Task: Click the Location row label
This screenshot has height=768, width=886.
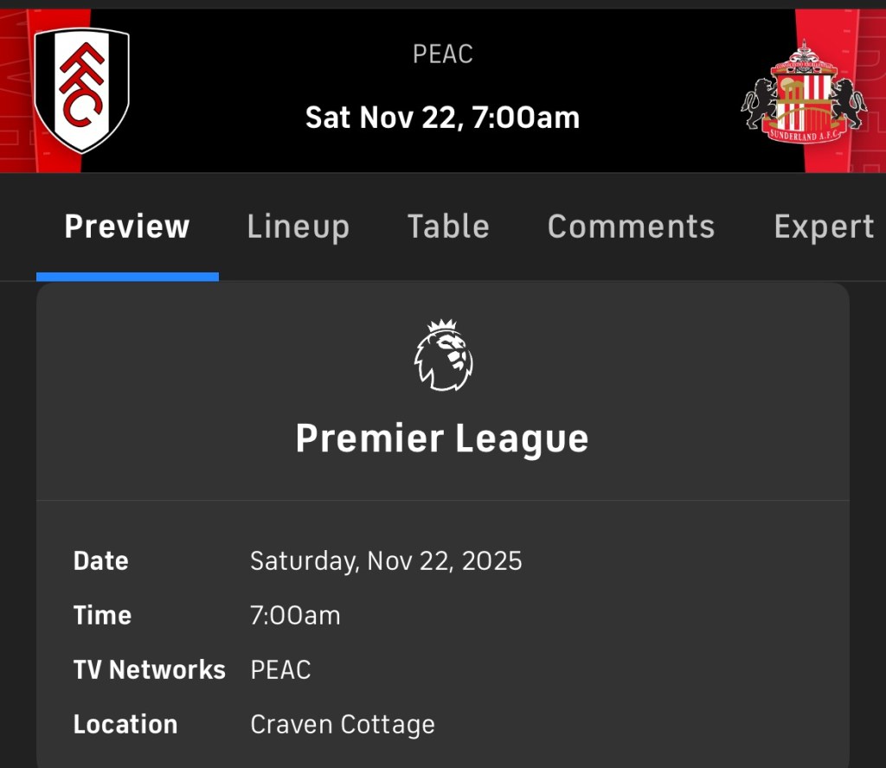Action: tap(125, 724)
